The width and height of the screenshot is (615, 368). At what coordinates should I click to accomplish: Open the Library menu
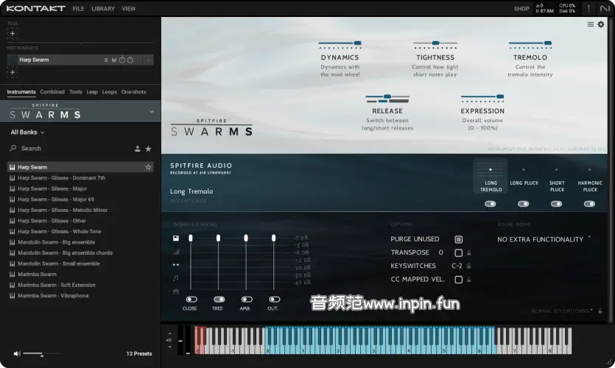[x=103, y=9]
